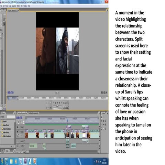The image size is (165, 165).
Task: Click the Lift button in Program monitor
Action: (x=64, y=108)
